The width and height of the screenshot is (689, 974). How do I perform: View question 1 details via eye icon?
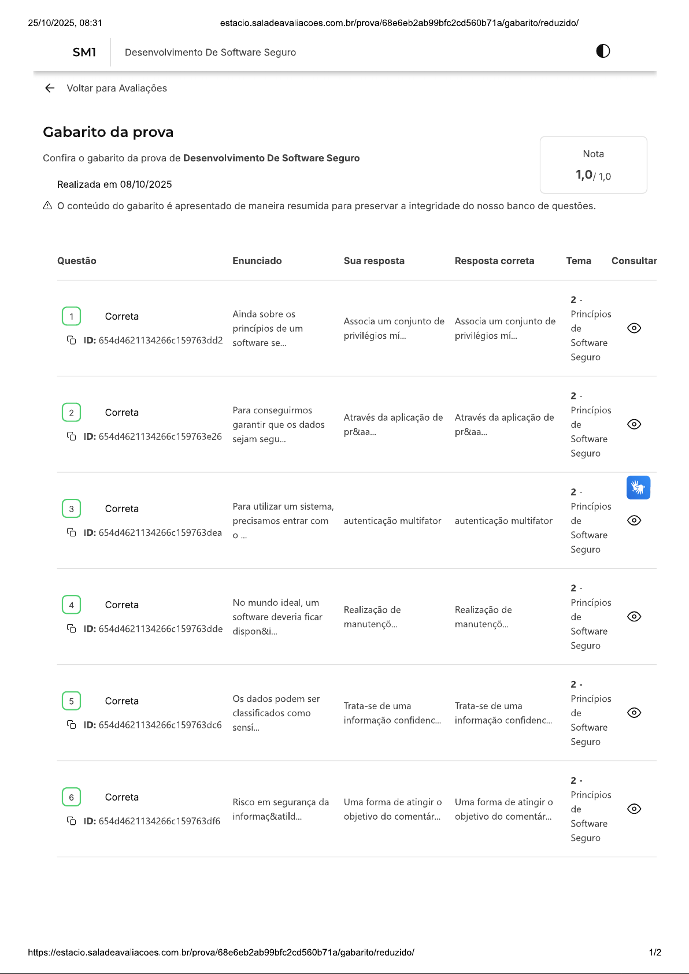point(634,328)
